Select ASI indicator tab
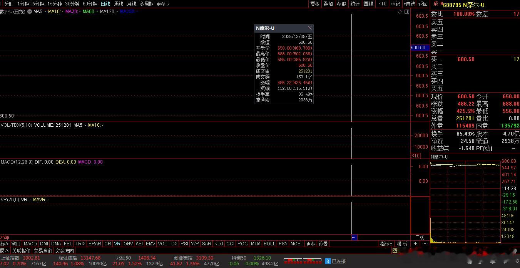This screenshot has width=520, height=268. (139, 244)
